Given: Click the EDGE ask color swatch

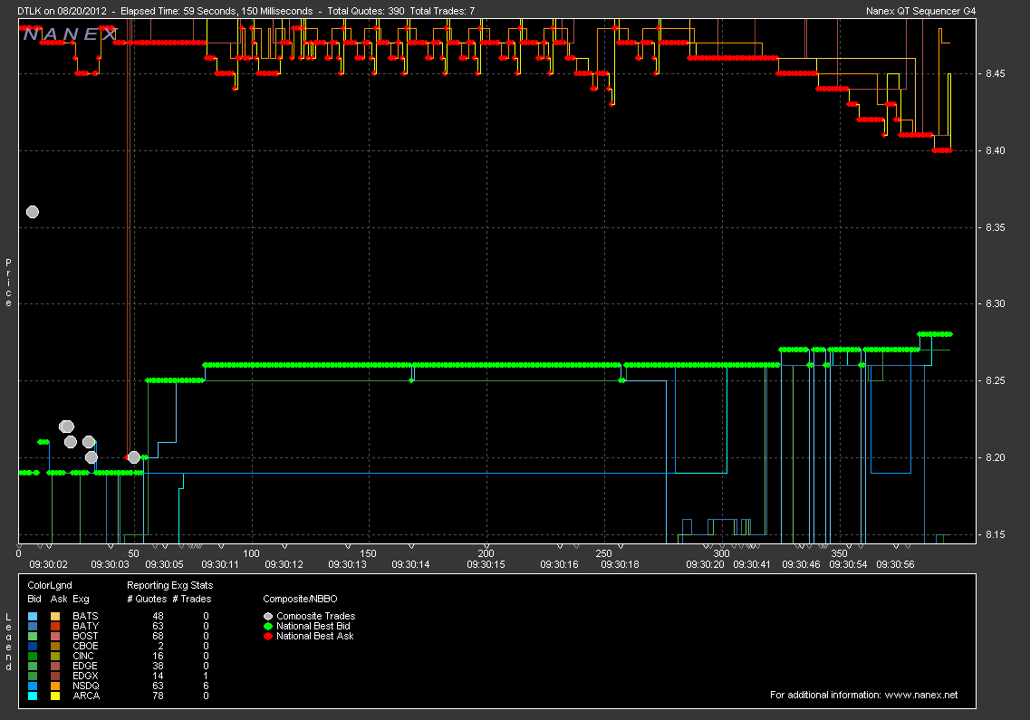Looking at the screenshot, I should click(55, 666).
